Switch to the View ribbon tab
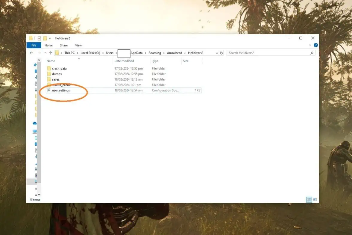Screen dimensions: 352x235 (x=78, y=45)
